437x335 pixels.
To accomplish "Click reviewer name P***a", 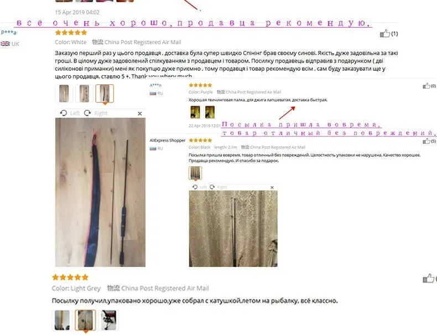I will 9,32.
